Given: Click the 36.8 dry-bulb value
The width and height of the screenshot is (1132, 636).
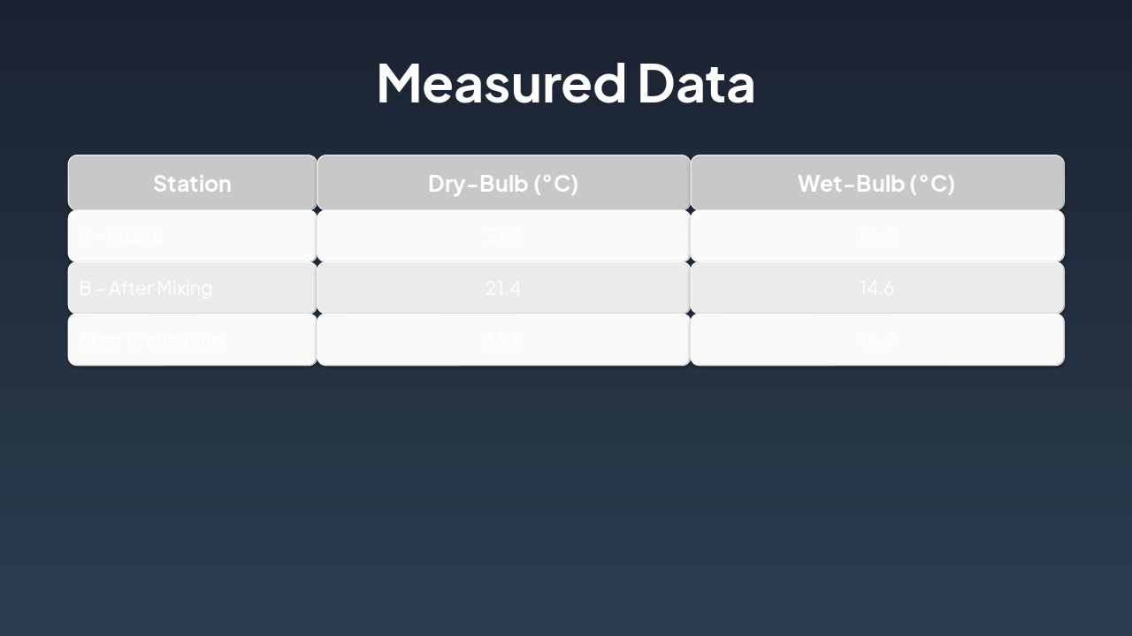Looking at the screenshot, I should (x=503, y=340).
